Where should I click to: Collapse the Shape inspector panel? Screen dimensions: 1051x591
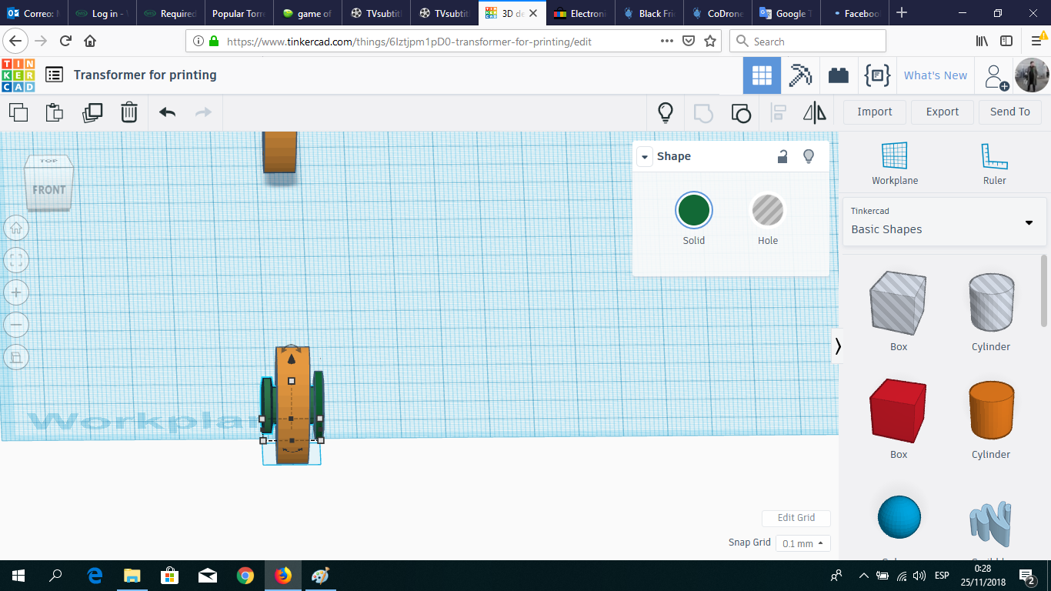coord(645,156)
